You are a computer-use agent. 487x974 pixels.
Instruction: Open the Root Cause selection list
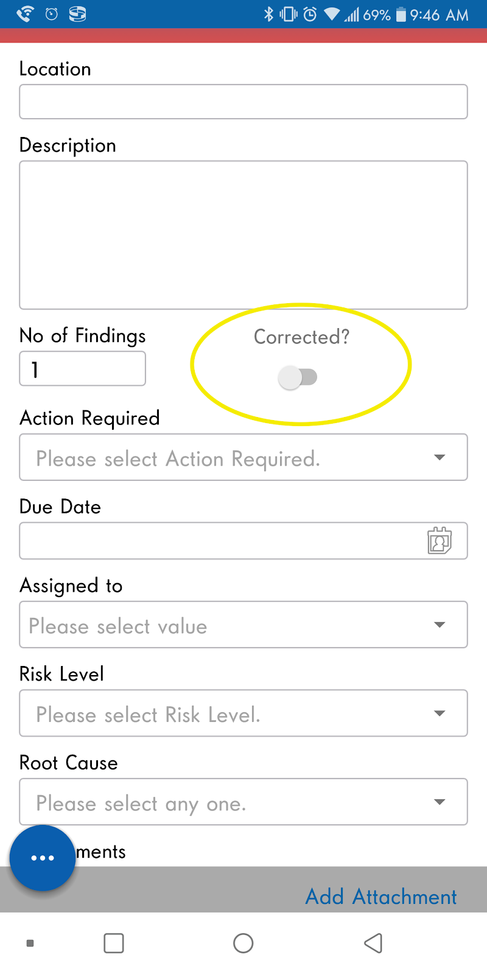(243, 802)
